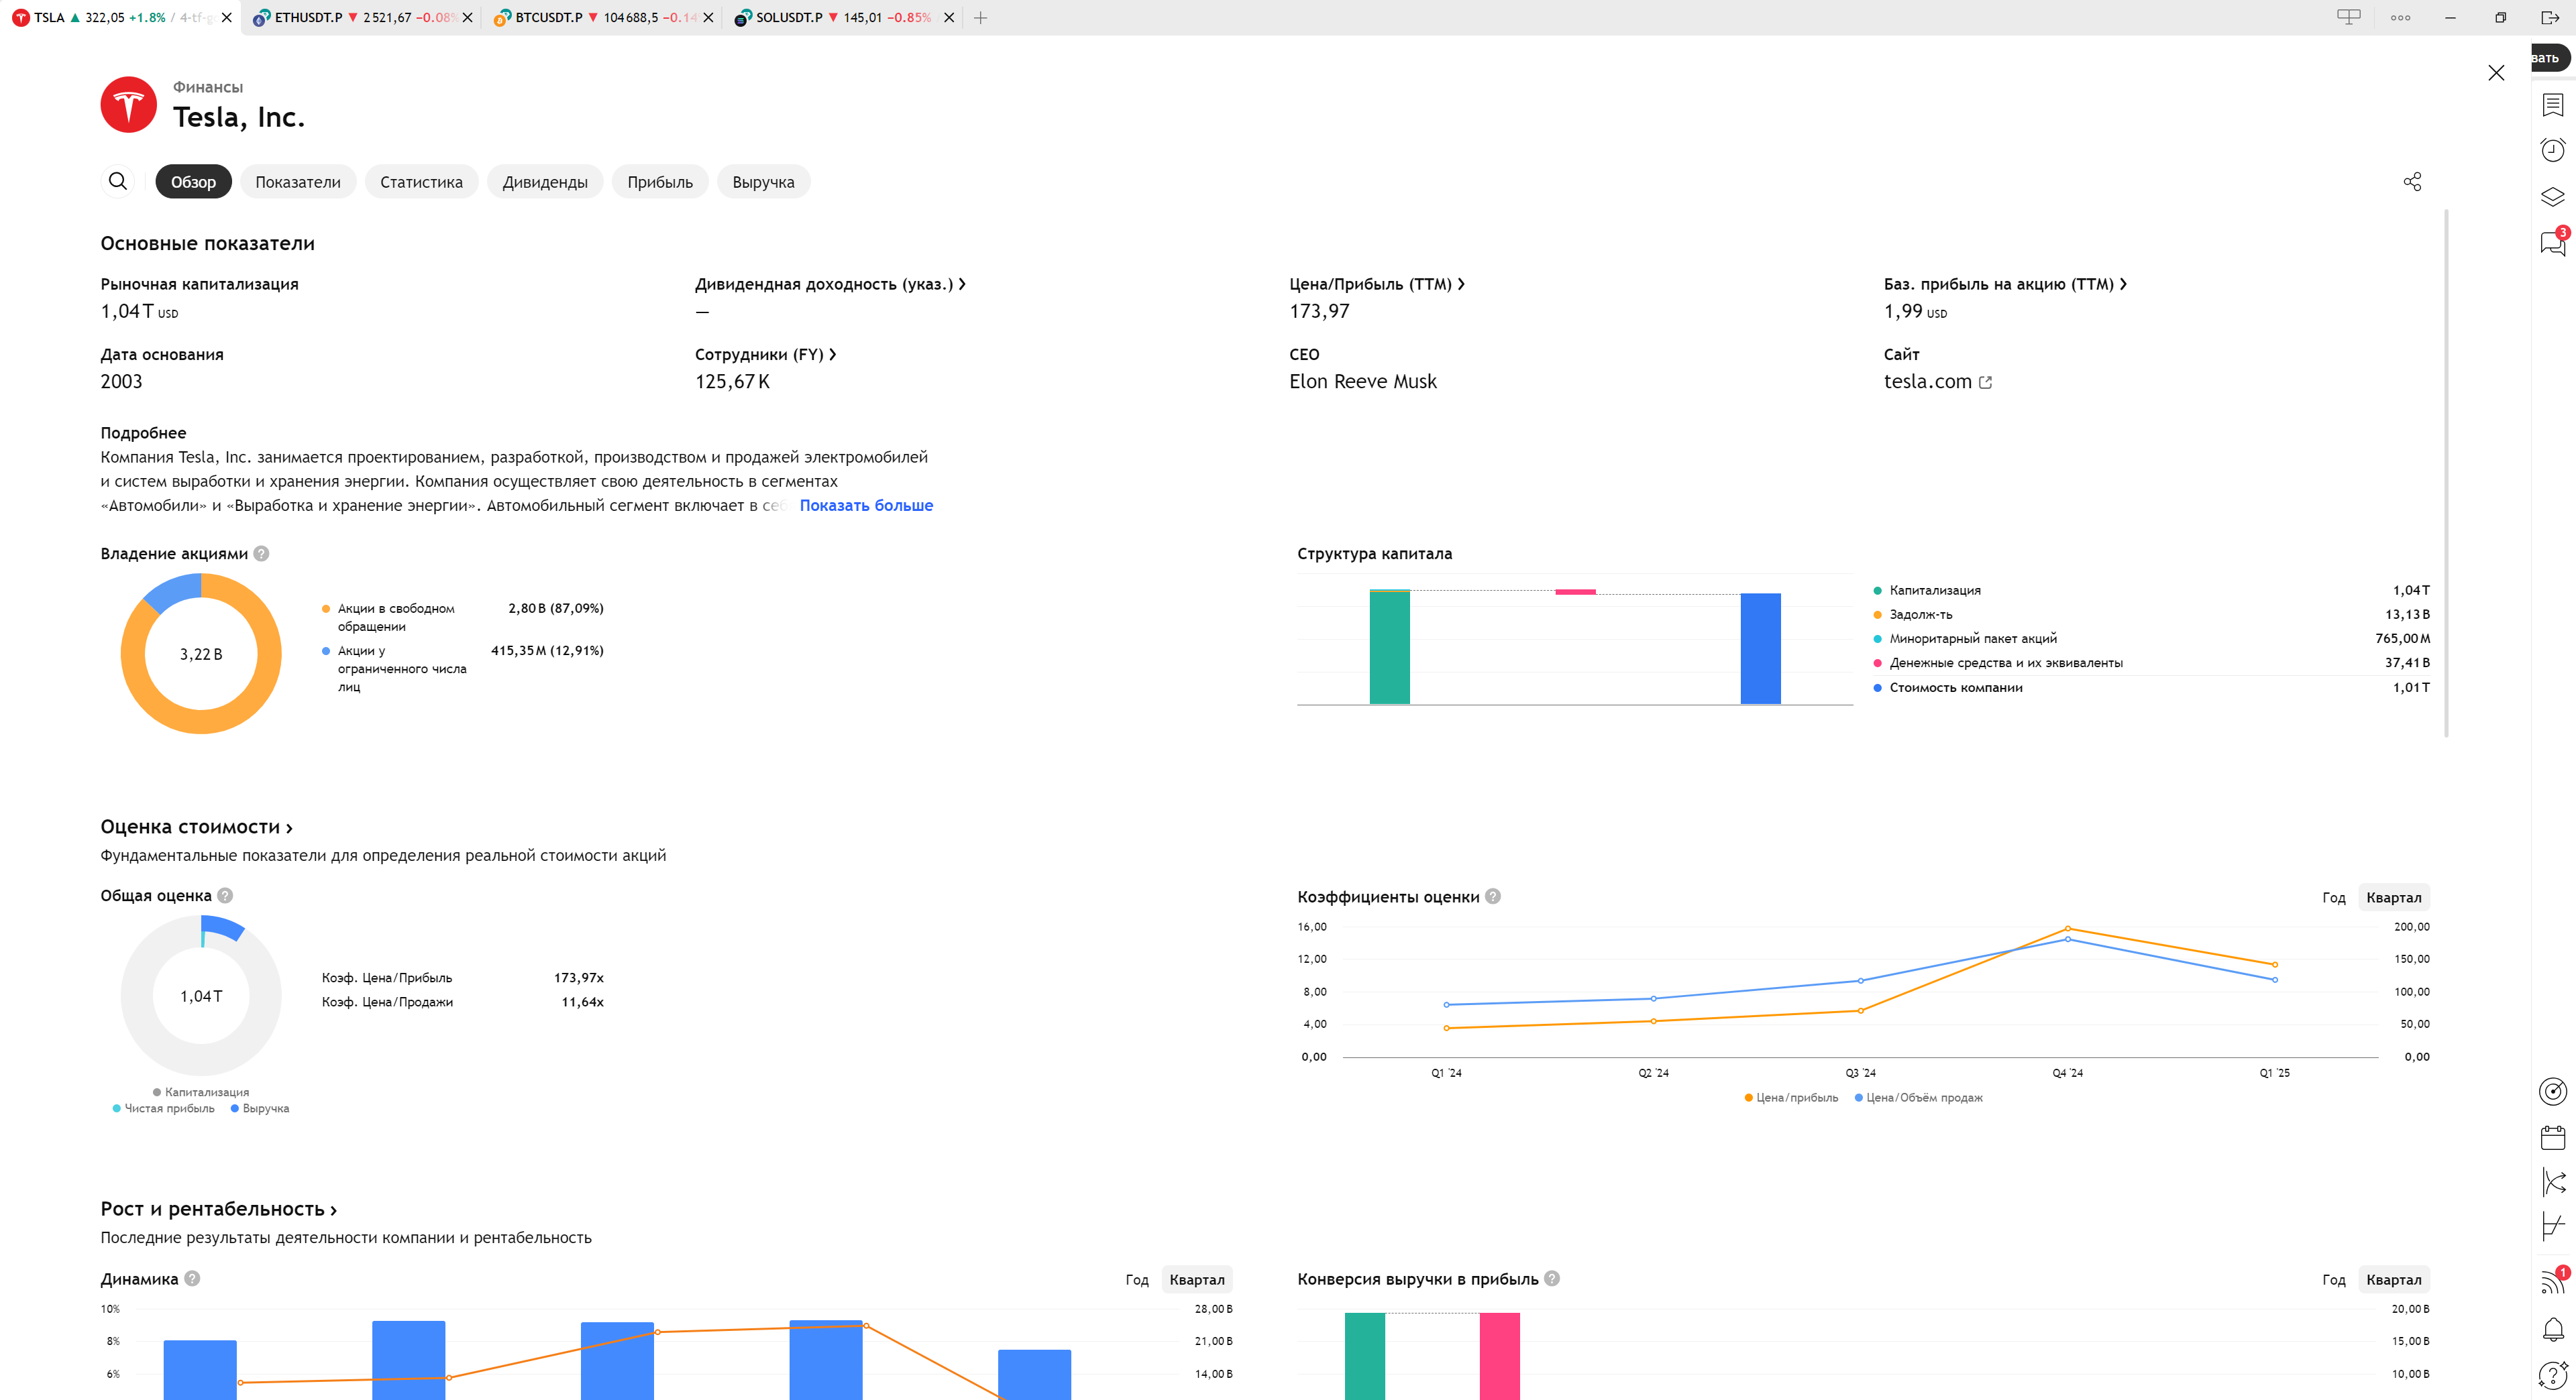Click the vertical scrollbar of financials page
This screenshot has width=2576, height=1400.
(x=2446, y=473)
